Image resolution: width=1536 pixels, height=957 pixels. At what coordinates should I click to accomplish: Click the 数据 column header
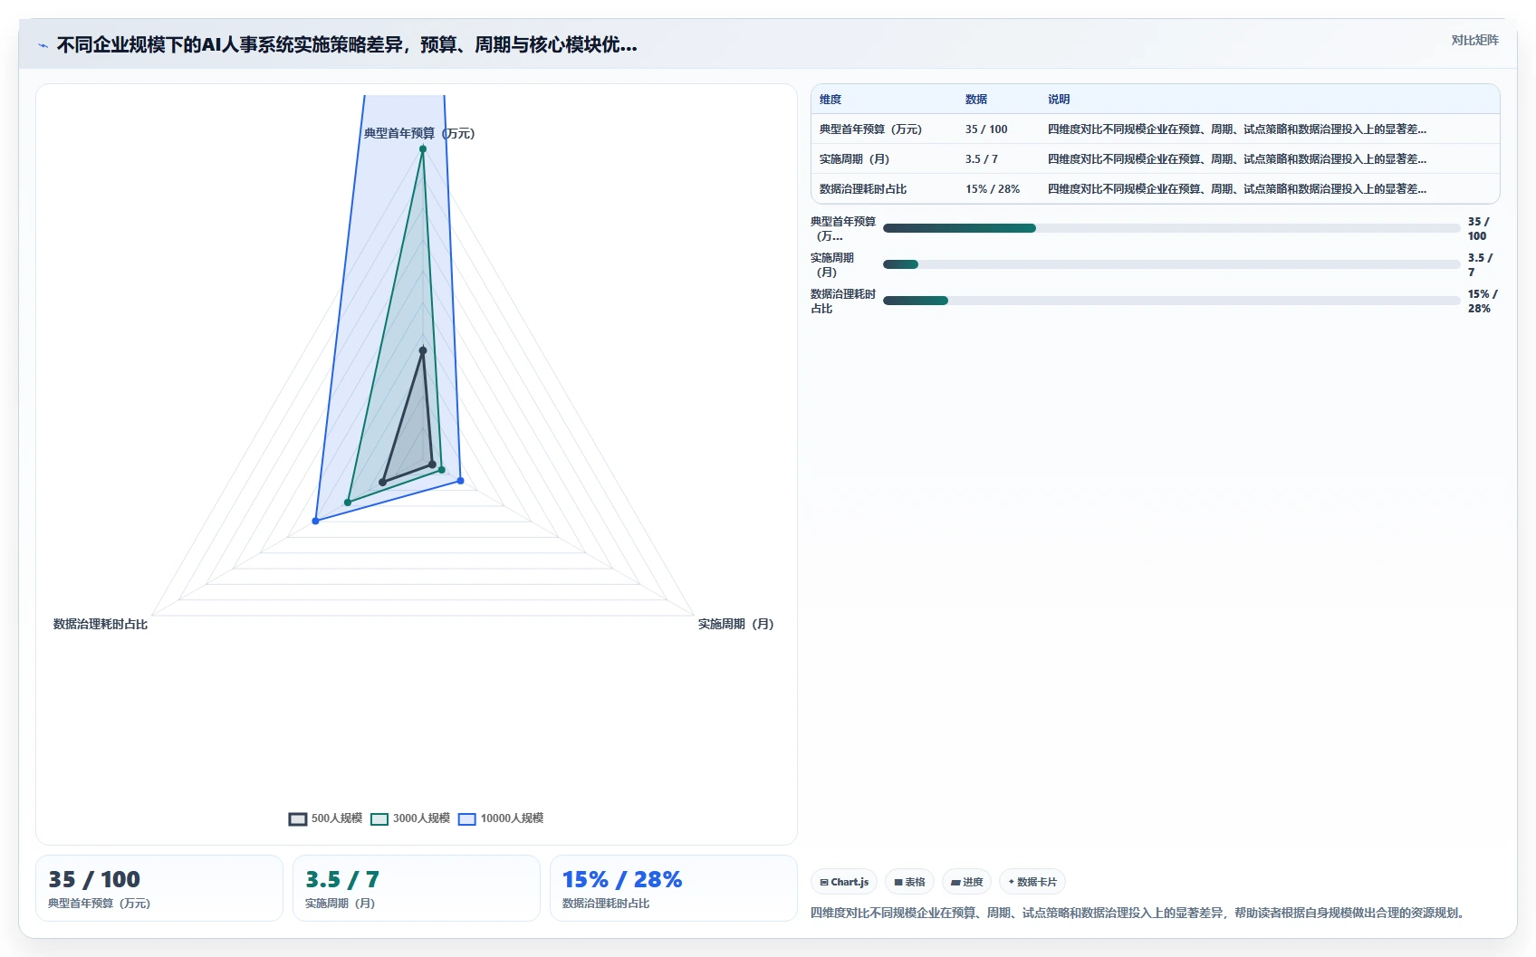point(976,100)
